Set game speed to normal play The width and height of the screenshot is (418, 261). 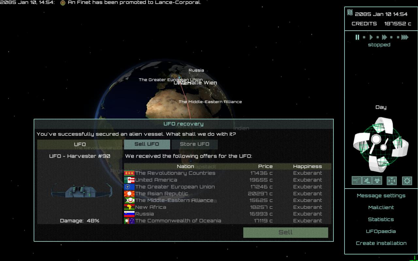371,37
